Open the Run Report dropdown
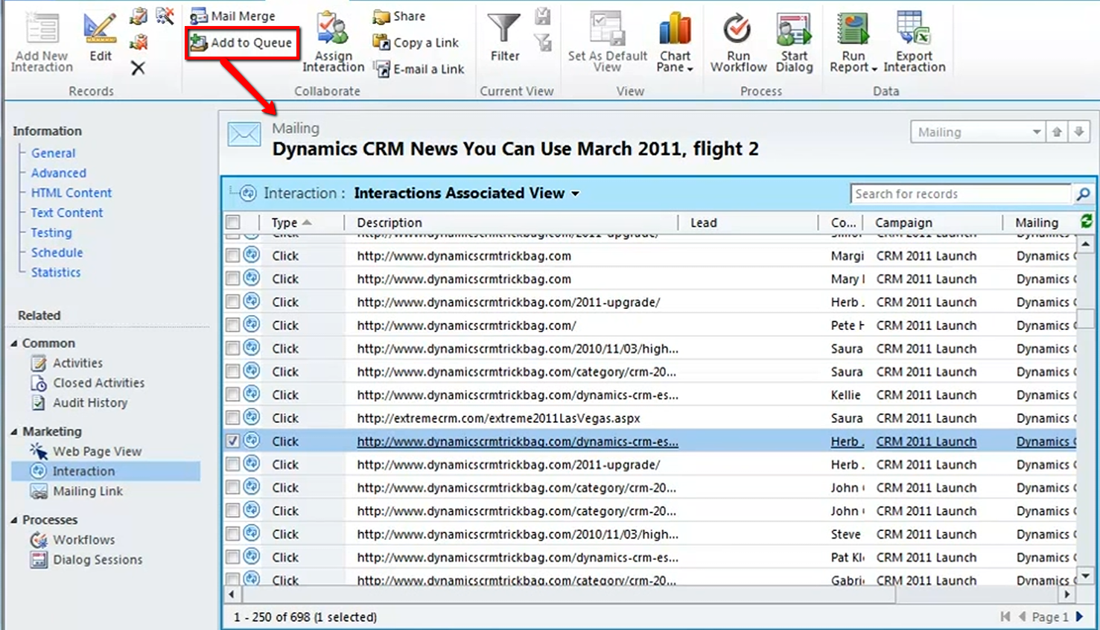Image resolution: width=1100 pixels, height=630 pixels. [x=853, y=42]
